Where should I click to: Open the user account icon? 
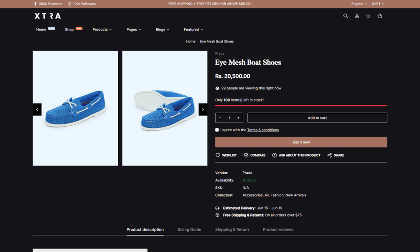(357, 16)
